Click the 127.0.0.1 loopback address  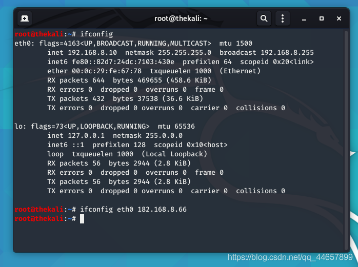tap(86, 136)
